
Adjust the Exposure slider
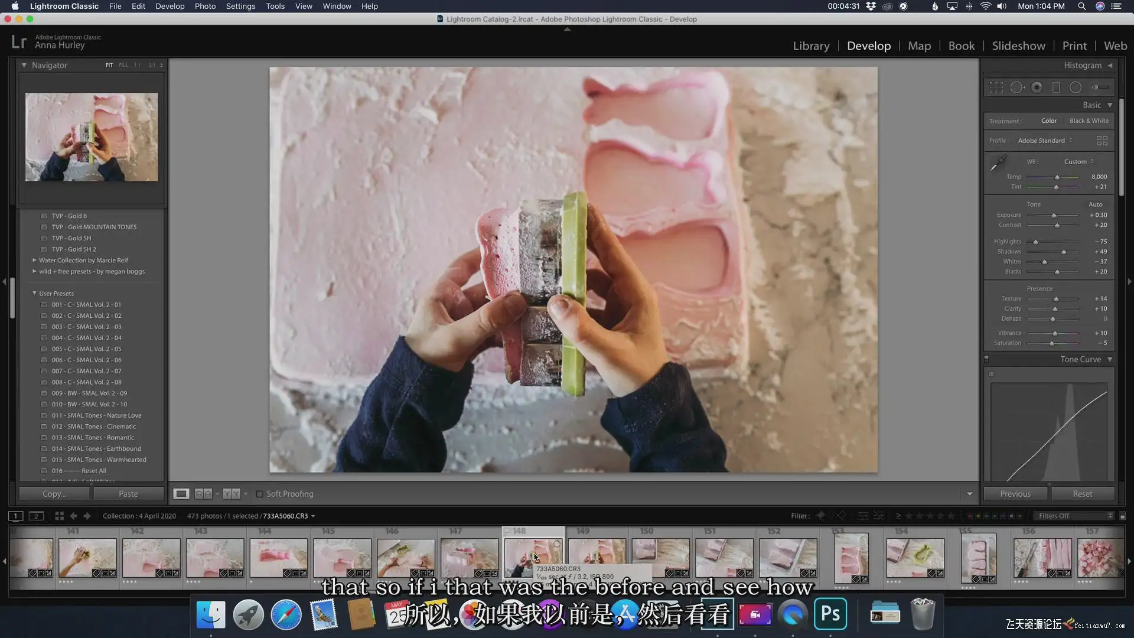click(1053, 215)
